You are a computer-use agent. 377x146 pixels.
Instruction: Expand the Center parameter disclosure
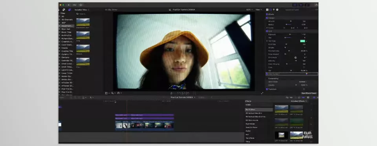[267, 28]
